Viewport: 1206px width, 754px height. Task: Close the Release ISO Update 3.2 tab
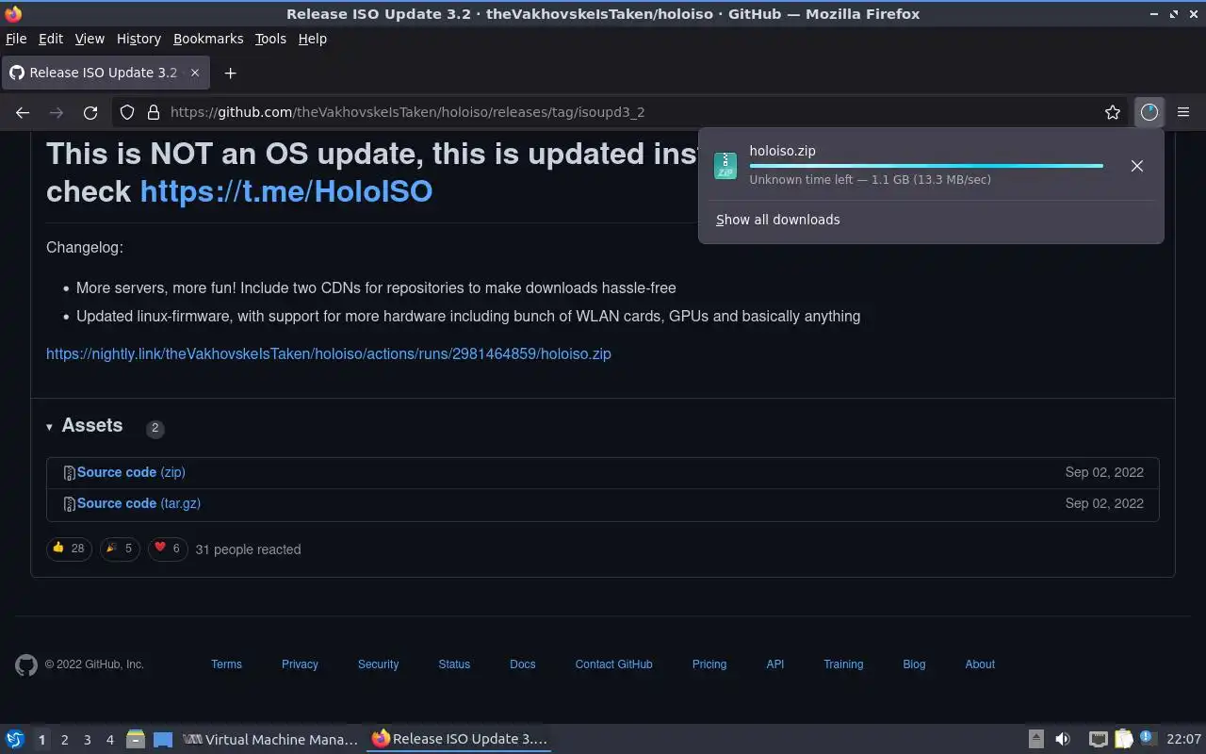pyautogui.click(x=195, y=73)
